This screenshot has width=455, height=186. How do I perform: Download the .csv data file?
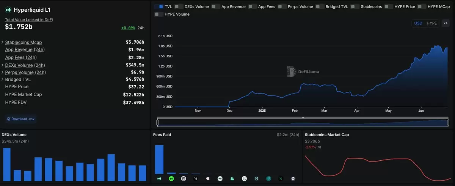click(21, 119)
